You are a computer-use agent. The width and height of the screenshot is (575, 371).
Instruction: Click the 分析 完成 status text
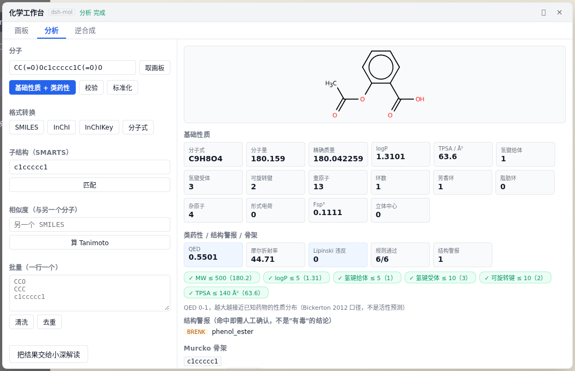click(92, 12)
